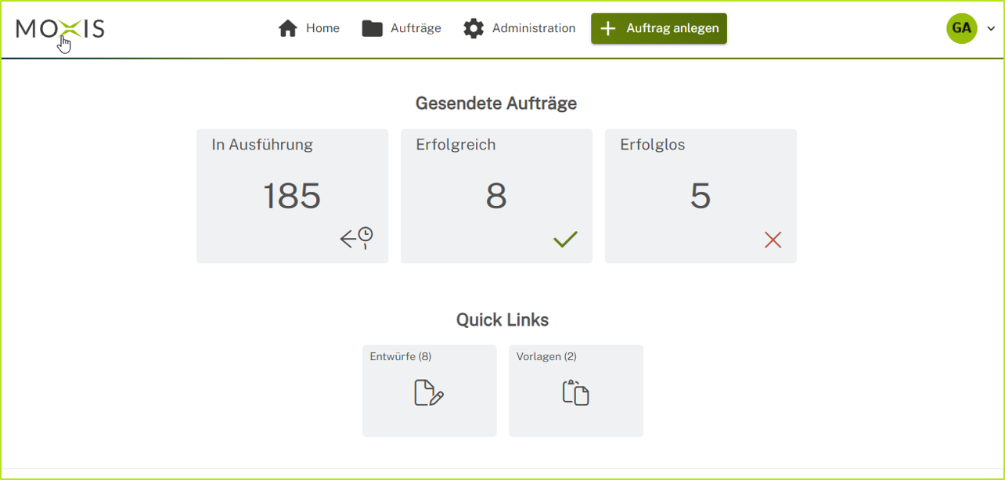Open Vorlagen (2) quick link
Screen dimensions: 1005x480
pyautogui.click(x=576, y=390)
